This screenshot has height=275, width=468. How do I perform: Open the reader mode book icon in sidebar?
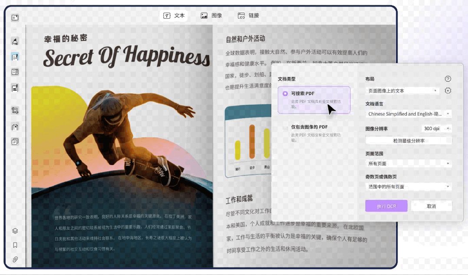point(15,18)
